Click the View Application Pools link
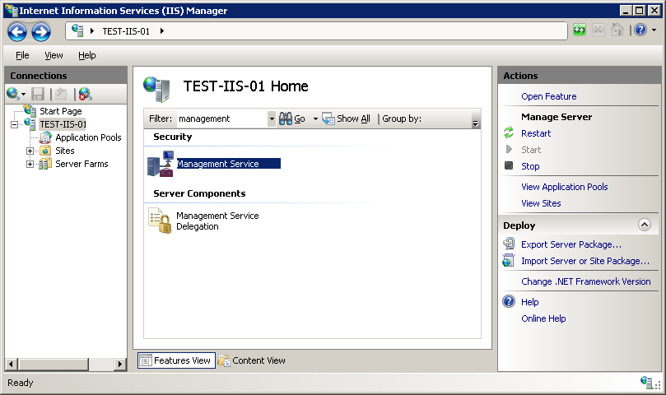Image resolution: width=666 pixels, height=395 pixels. 565,187
